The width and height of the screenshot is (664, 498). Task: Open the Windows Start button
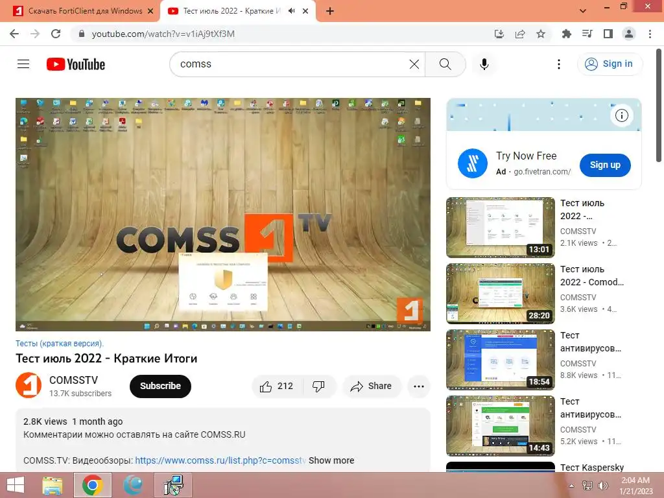point(16,485)
